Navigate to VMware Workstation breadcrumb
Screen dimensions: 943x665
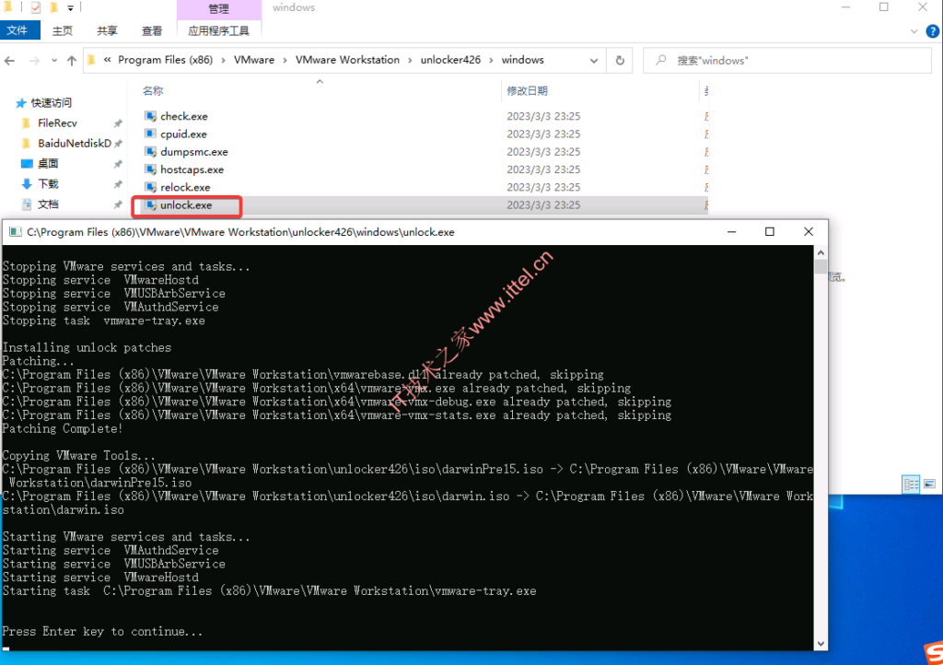(x=347, y=60)
